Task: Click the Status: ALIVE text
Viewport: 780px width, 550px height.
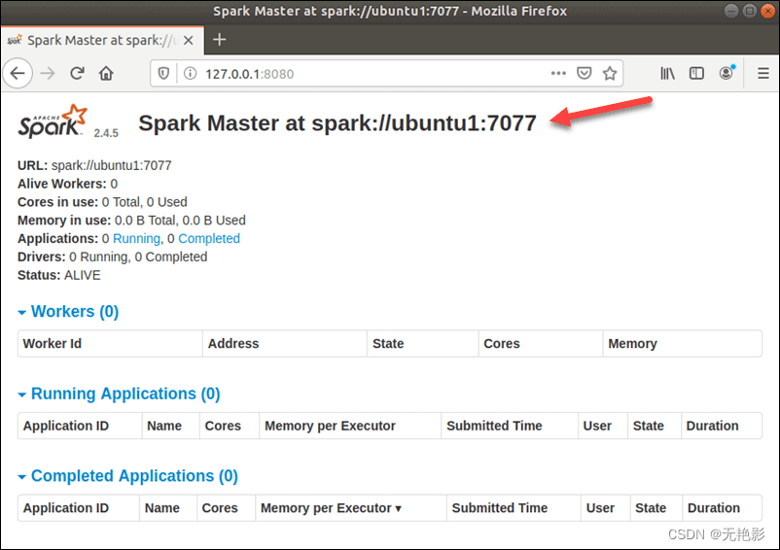Action: [58, 275]
